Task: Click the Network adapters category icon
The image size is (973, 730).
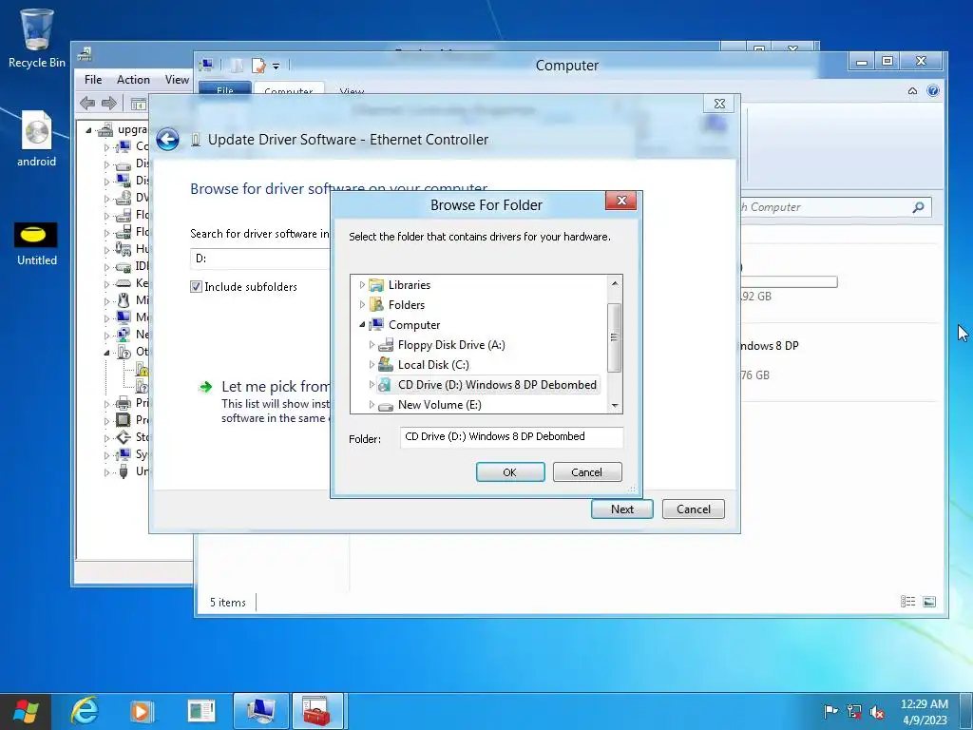Action: tap(124, 335)
